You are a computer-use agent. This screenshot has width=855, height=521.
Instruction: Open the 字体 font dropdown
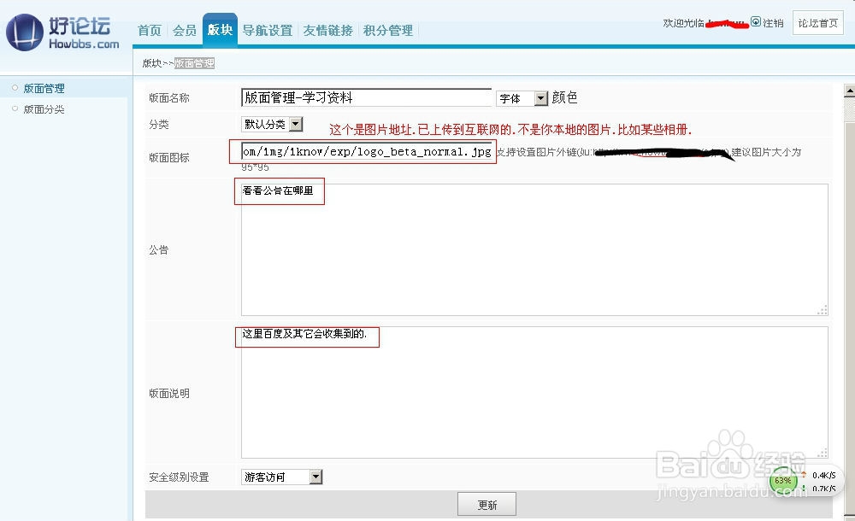(x=540, y=98)
